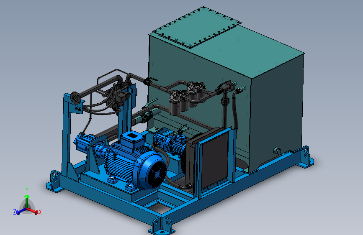Screen dimensions: 363x235
Task: Select the terminal box atop the large motor
Action: point(133,139)
